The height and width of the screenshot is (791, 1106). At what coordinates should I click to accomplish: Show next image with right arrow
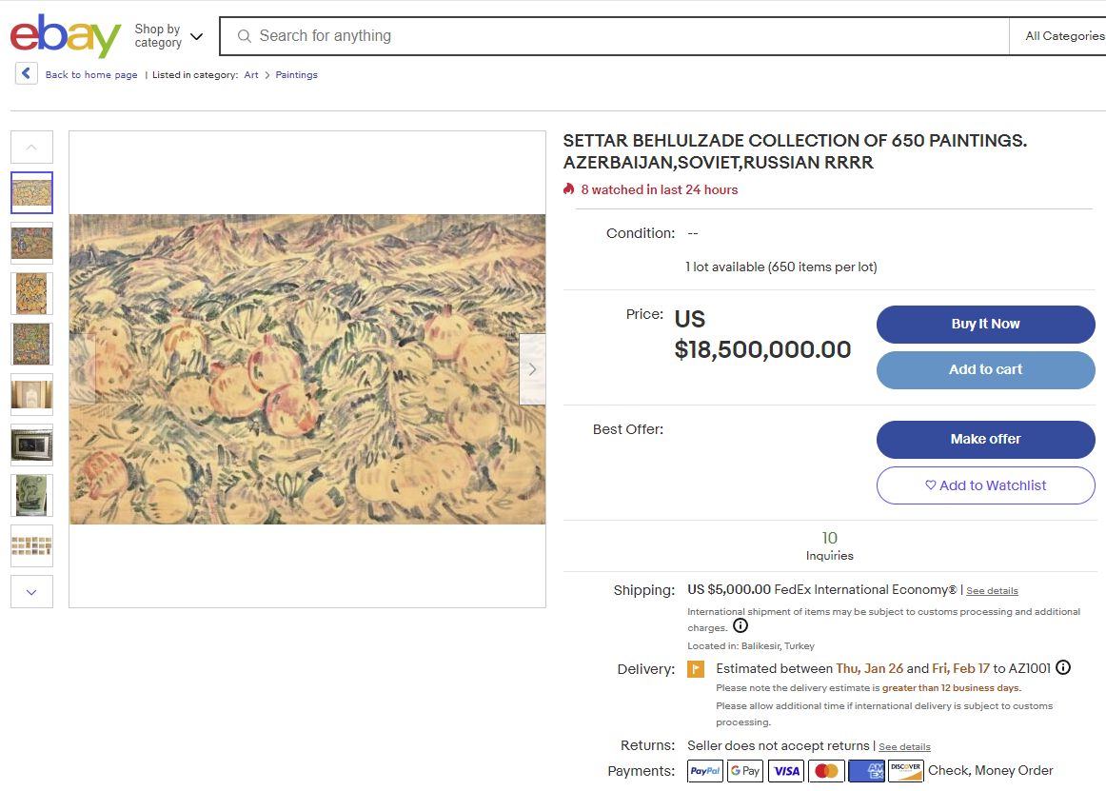point(532,369)
